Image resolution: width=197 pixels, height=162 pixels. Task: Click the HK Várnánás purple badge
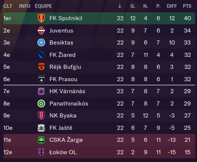point(41,91)
